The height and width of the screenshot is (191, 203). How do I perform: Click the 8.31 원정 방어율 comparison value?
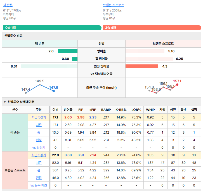14,66
